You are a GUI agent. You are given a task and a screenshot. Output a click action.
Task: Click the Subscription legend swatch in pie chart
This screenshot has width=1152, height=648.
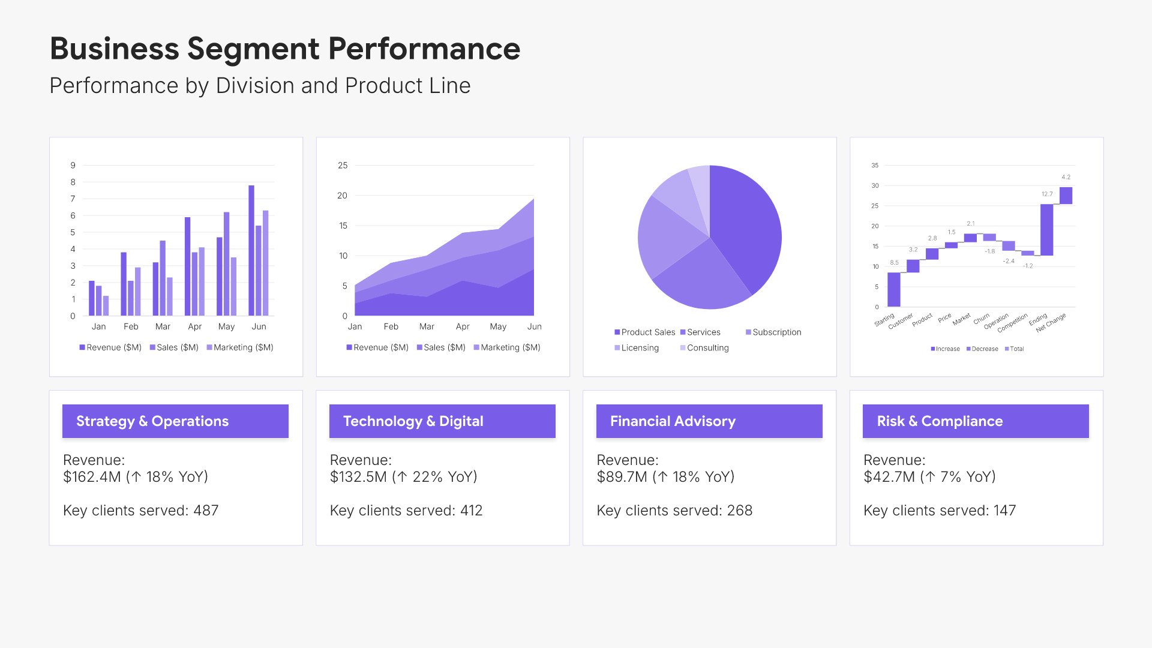point(748,332)
